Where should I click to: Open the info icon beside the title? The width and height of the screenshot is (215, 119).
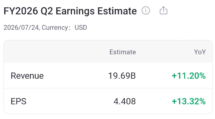(x=146, y=11)
